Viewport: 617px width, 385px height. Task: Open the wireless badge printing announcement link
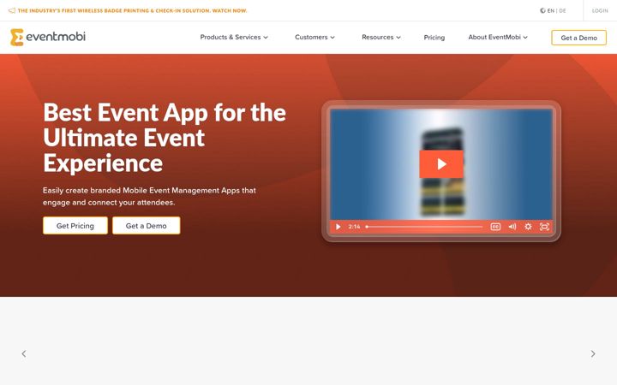click(x=132, y=10)
